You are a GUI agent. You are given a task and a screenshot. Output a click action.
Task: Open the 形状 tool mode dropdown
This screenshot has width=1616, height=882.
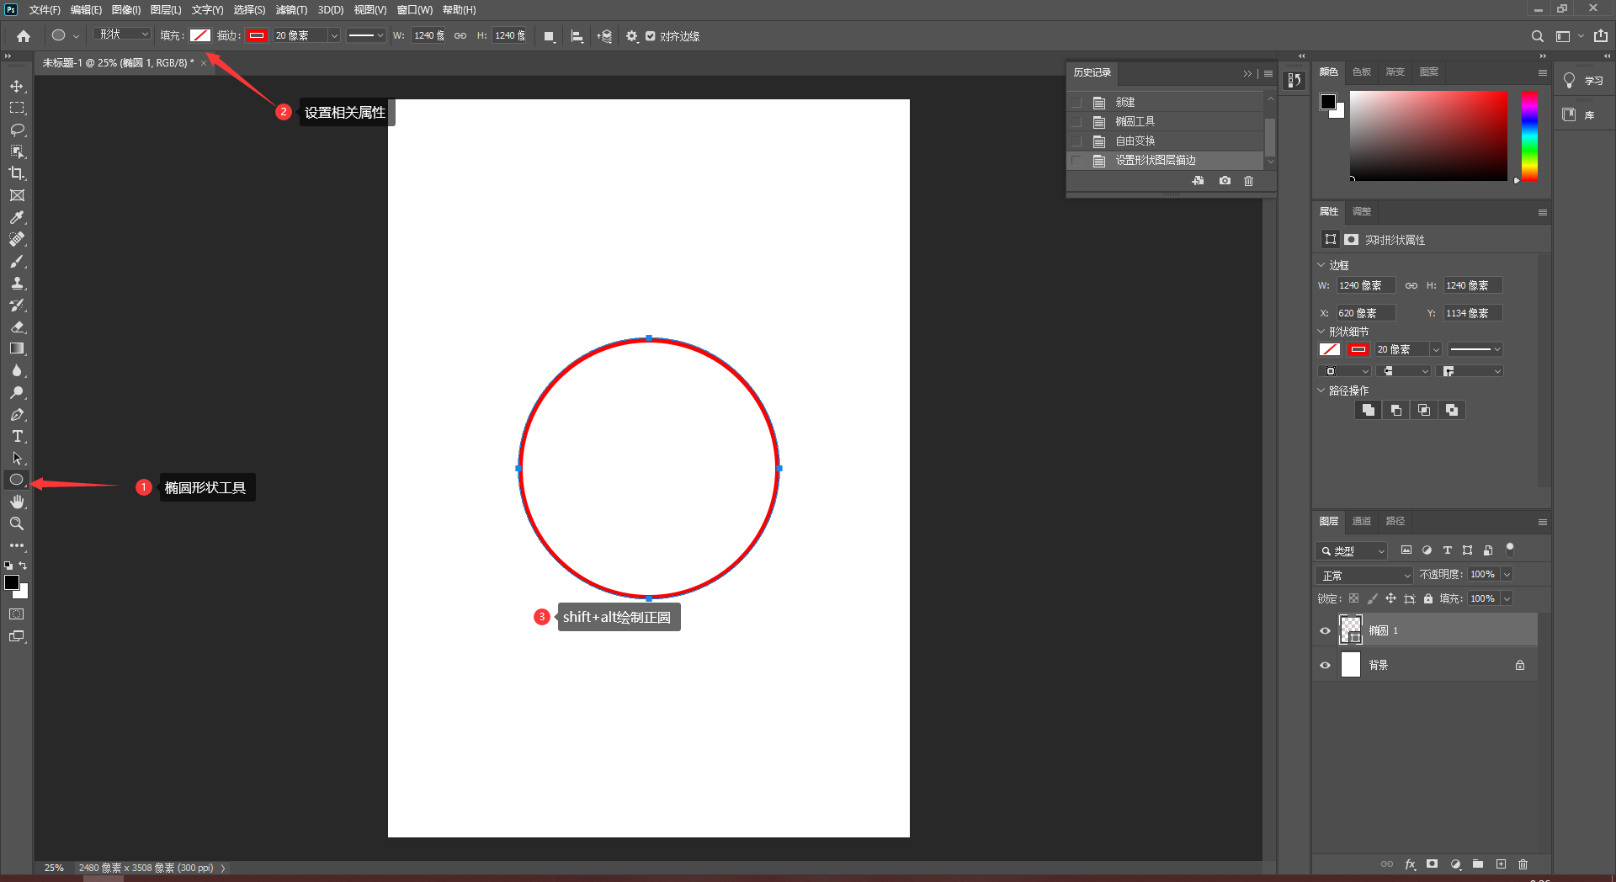pyautogui.click(x=122, y=35)
